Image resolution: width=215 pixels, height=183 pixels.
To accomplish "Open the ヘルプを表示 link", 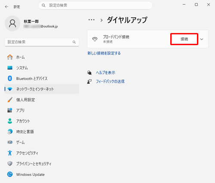I will 105,73.
